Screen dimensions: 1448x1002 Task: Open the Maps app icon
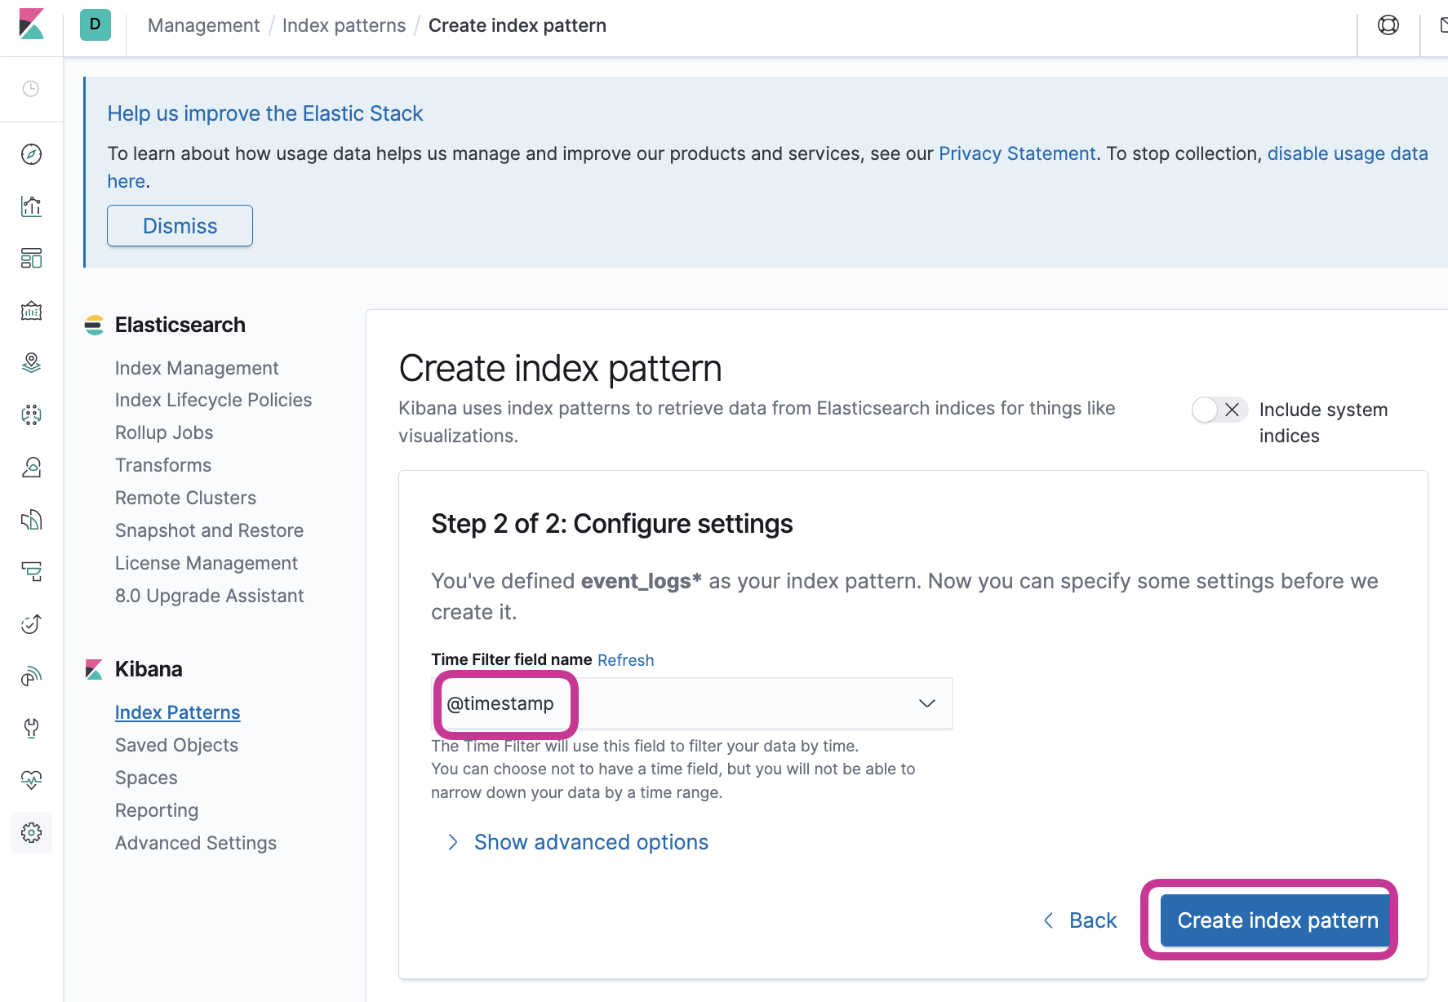point(31,363)
